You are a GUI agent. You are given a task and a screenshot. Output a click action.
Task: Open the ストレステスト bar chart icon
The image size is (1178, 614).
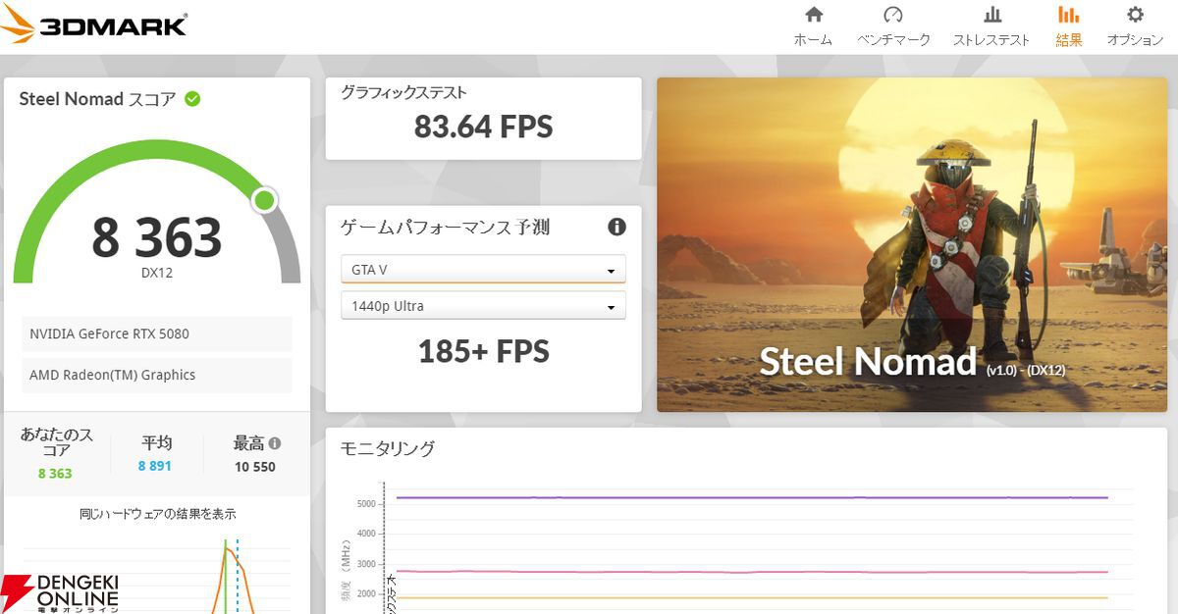pyautogui.click(x=992, y=15)
